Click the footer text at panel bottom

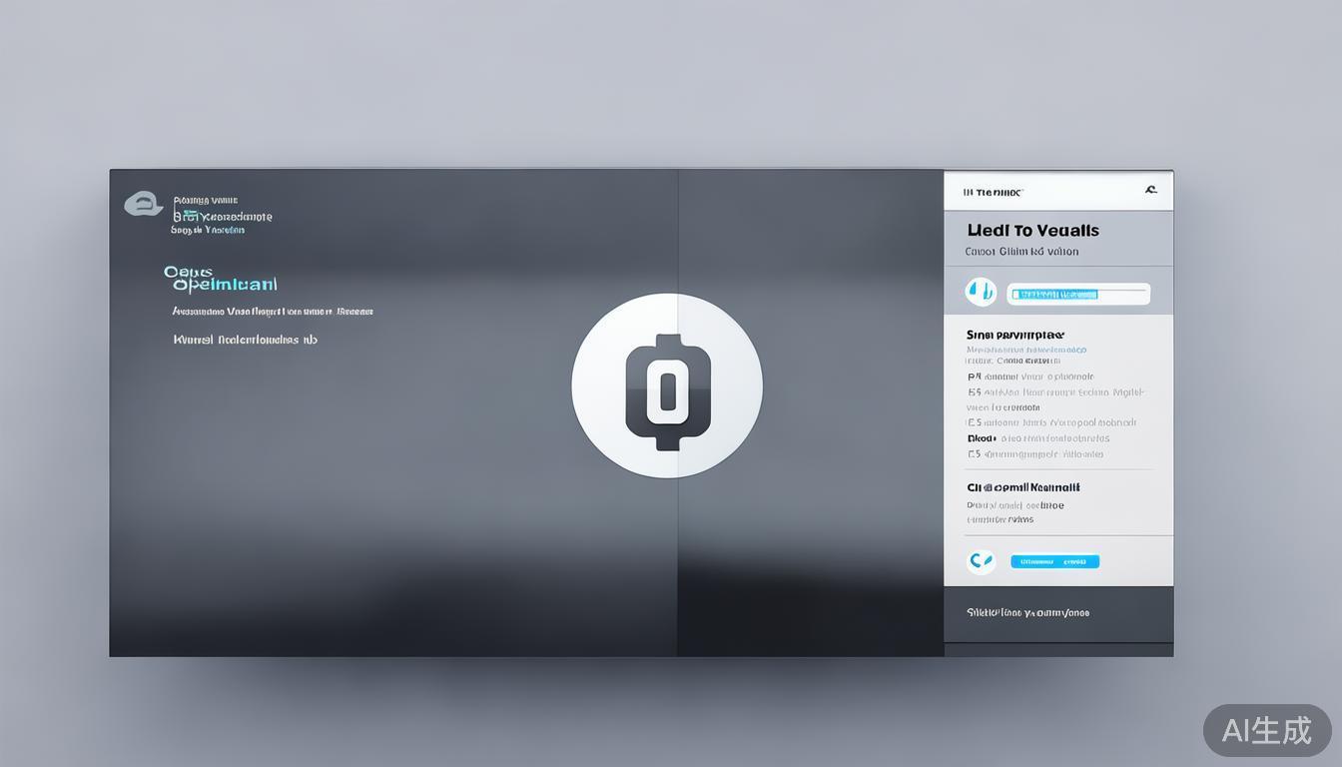pyautogui.click(x=1028, y=612)
